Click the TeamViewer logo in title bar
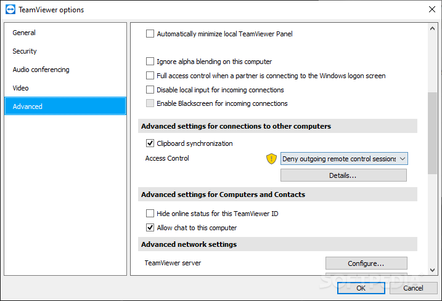The width and height of the screenshot is (442, 301). click(10, 10)
